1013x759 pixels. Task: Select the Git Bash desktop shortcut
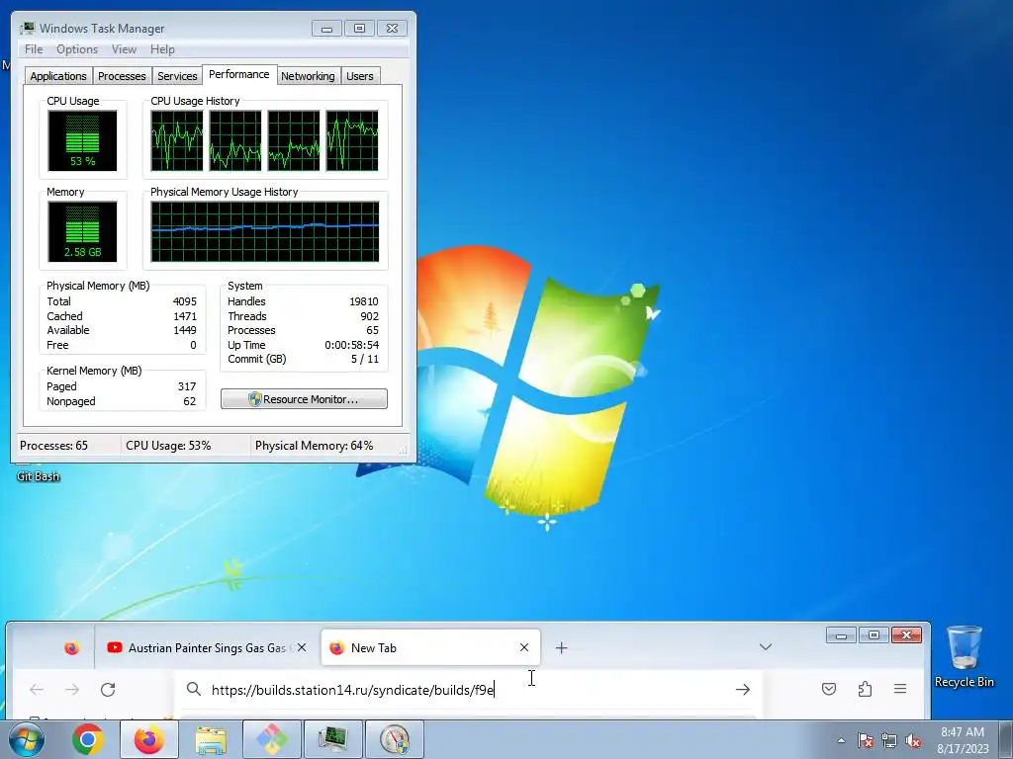[39, 475]
